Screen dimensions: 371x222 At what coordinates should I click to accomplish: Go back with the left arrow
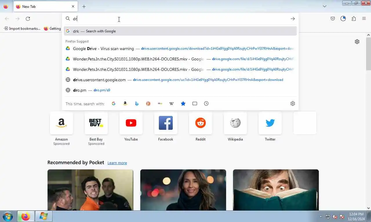pos(7,19)
